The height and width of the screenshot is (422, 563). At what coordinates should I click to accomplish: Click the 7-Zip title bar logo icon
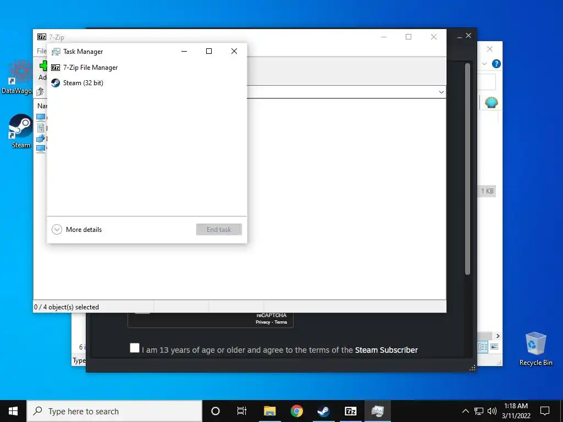coord(42,37)
